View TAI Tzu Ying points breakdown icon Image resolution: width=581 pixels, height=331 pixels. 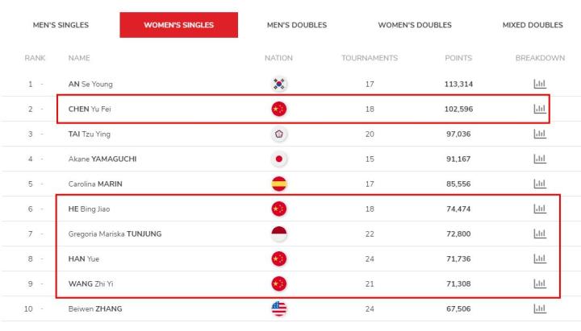tap(540, 134)
